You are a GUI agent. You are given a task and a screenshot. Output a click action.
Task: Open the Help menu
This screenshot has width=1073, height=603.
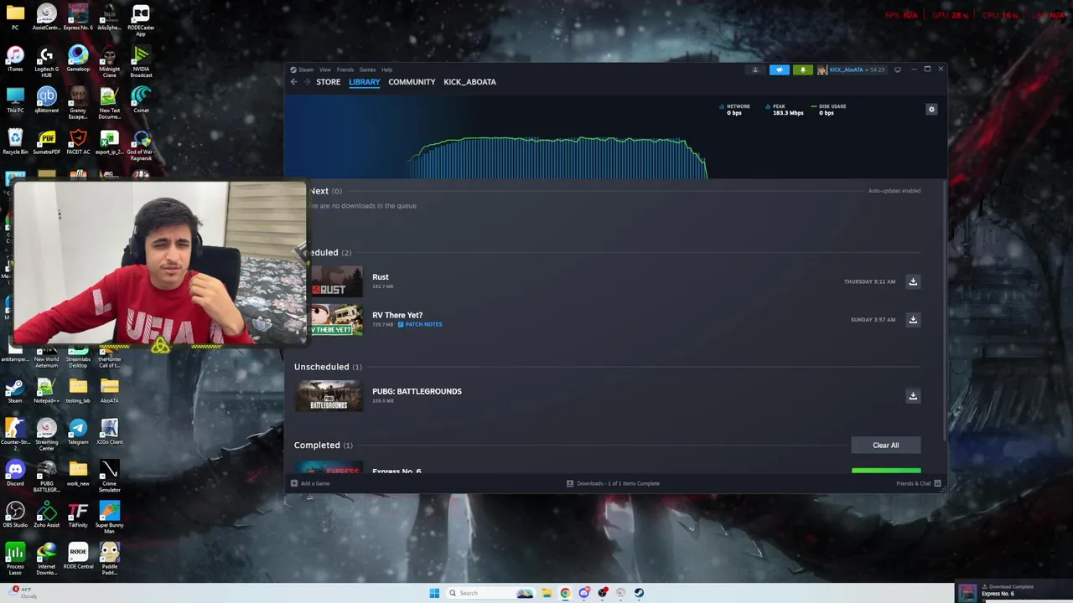click(386, 70)
